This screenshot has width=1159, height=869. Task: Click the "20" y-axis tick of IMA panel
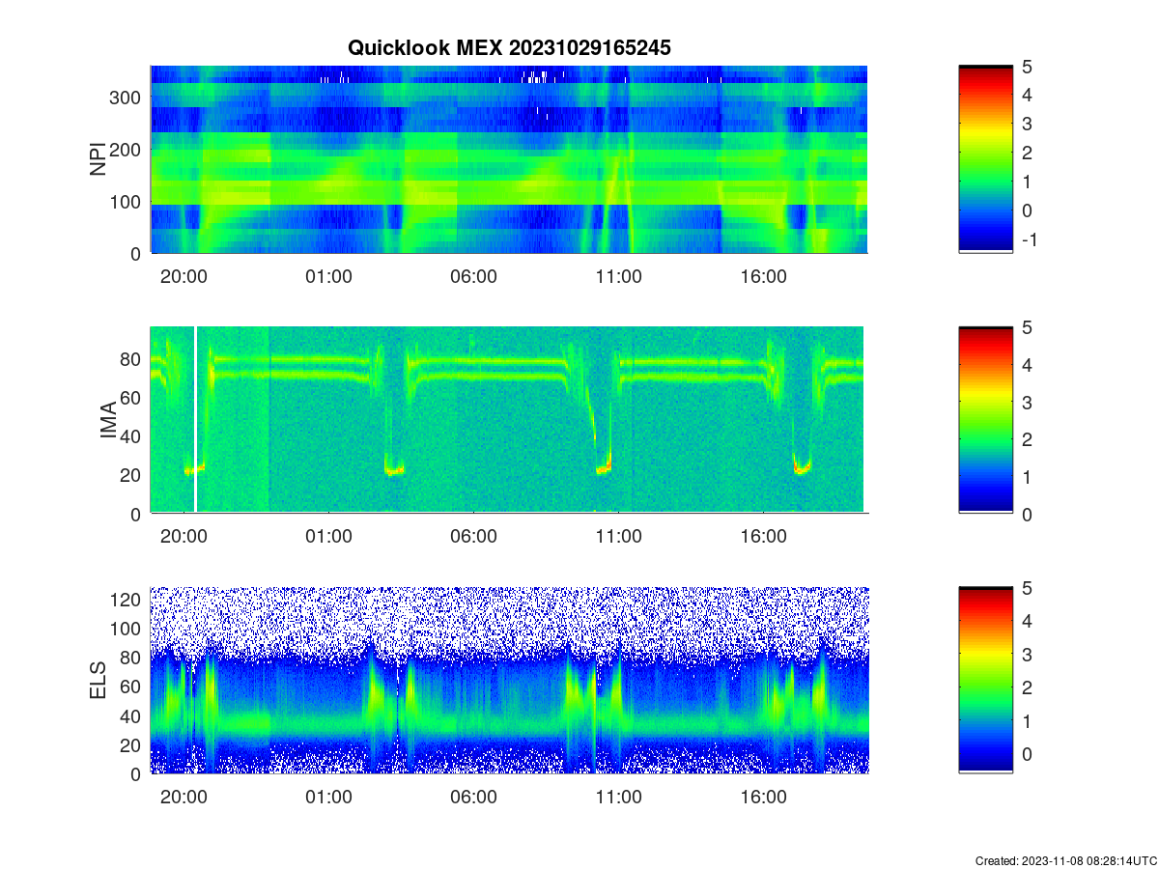[132, 475]
